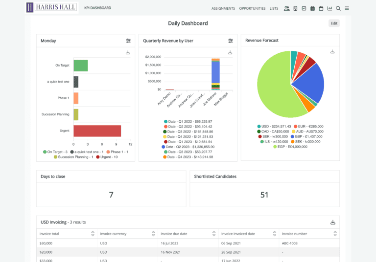Download the Monday bar chart
376x262 pixels.
click(x=128, y=52)
